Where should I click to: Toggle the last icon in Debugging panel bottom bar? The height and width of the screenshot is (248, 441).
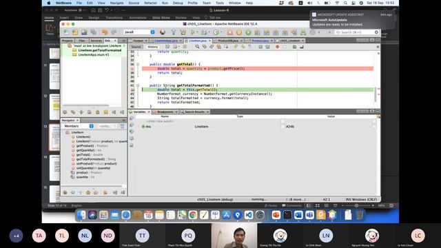(122, 112)
